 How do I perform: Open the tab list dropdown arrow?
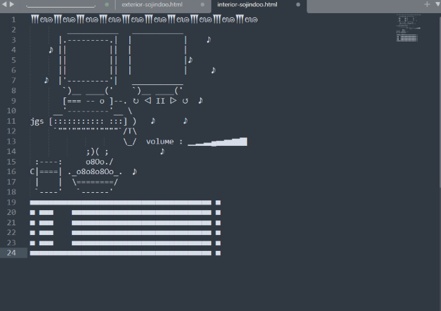tap(436, 5)
